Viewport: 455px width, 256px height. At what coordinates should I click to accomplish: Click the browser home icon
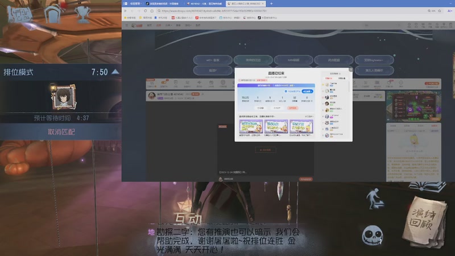(152, 11)
